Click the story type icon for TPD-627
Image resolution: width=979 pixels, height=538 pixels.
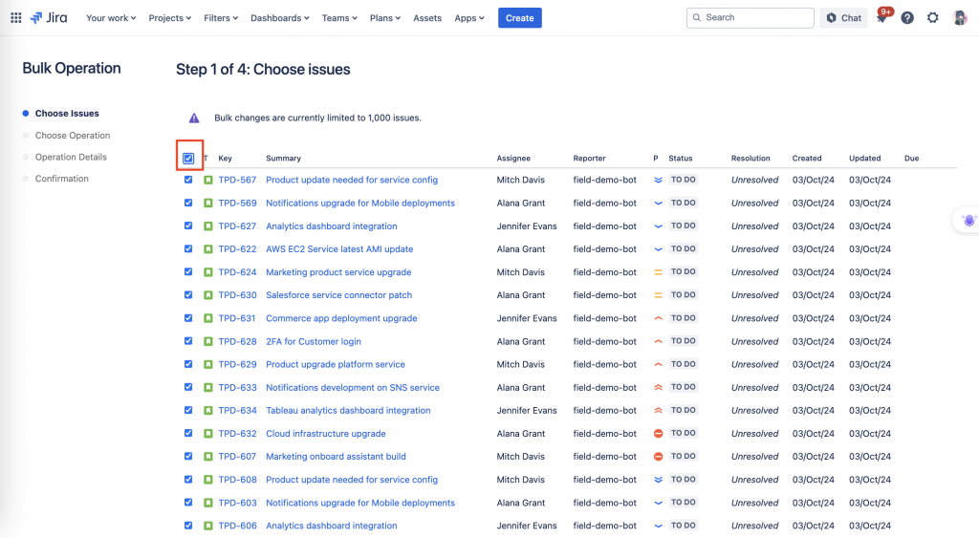207,226
